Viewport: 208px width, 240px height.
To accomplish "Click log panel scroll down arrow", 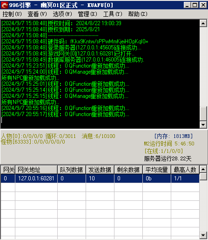I will click(x=203, y=124).
